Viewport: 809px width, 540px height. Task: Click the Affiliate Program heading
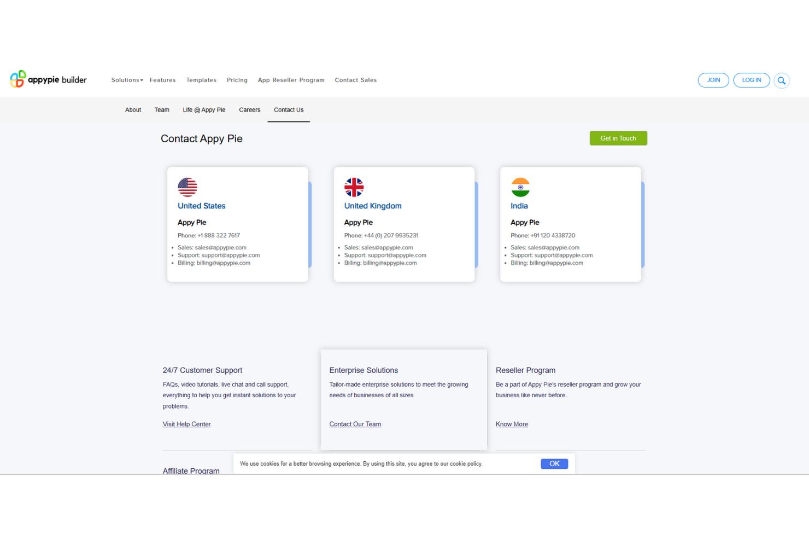[191, 471]
